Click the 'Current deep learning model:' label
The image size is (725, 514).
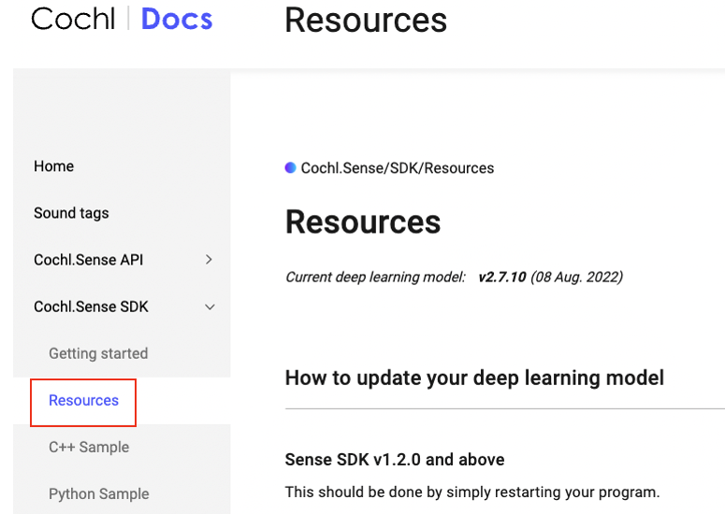click(375, 277)
